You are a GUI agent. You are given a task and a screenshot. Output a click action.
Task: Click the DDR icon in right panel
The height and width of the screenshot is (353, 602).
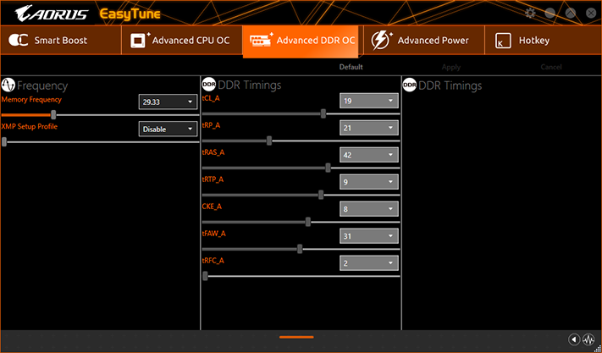(x=410, y=85)
